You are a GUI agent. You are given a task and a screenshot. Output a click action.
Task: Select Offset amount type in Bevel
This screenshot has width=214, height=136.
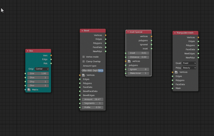point(84,70)
